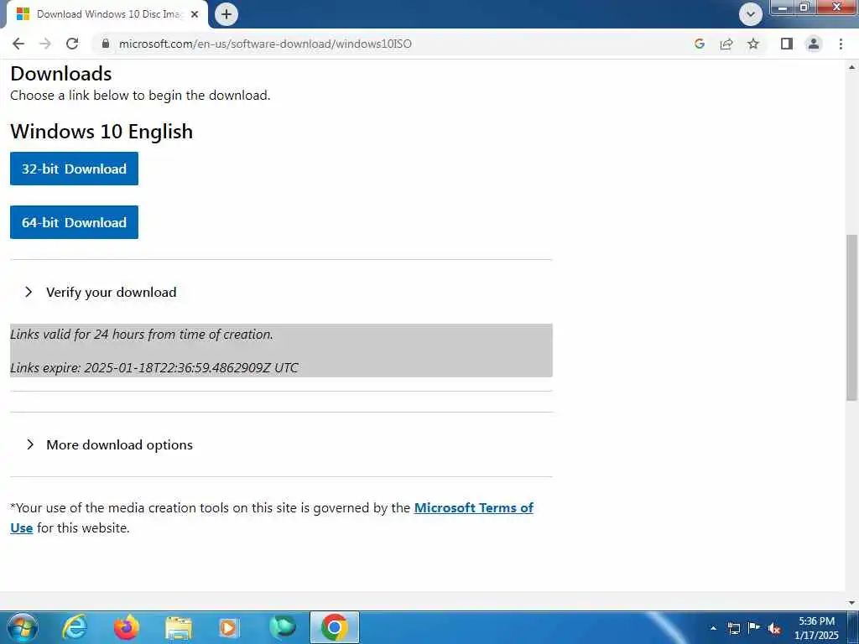Open Windows Explorer from taskbar

[x=179, y=627]
